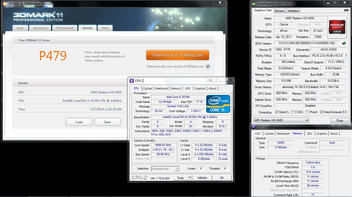352x197 pixels.
Task: Click the Memory Size 512 MB field
Action: pyautogui.click(x=286, y=81)
